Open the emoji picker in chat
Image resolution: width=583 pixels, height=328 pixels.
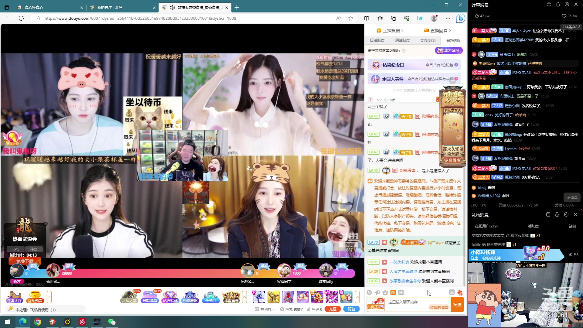tap(369, 292)
